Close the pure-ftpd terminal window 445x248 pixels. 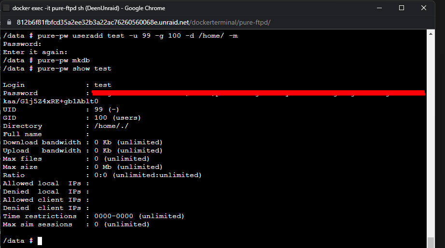[x=424, y=8]
